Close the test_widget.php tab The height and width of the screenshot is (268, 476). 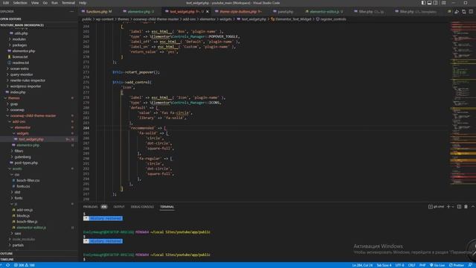click(x=208, y=12)
